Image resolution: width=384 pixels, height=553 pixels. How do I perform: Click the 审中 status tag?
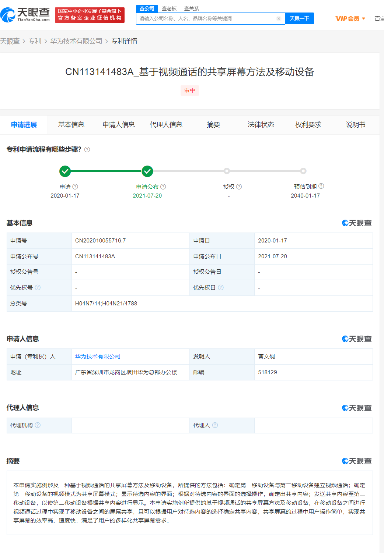pos(190,91)
